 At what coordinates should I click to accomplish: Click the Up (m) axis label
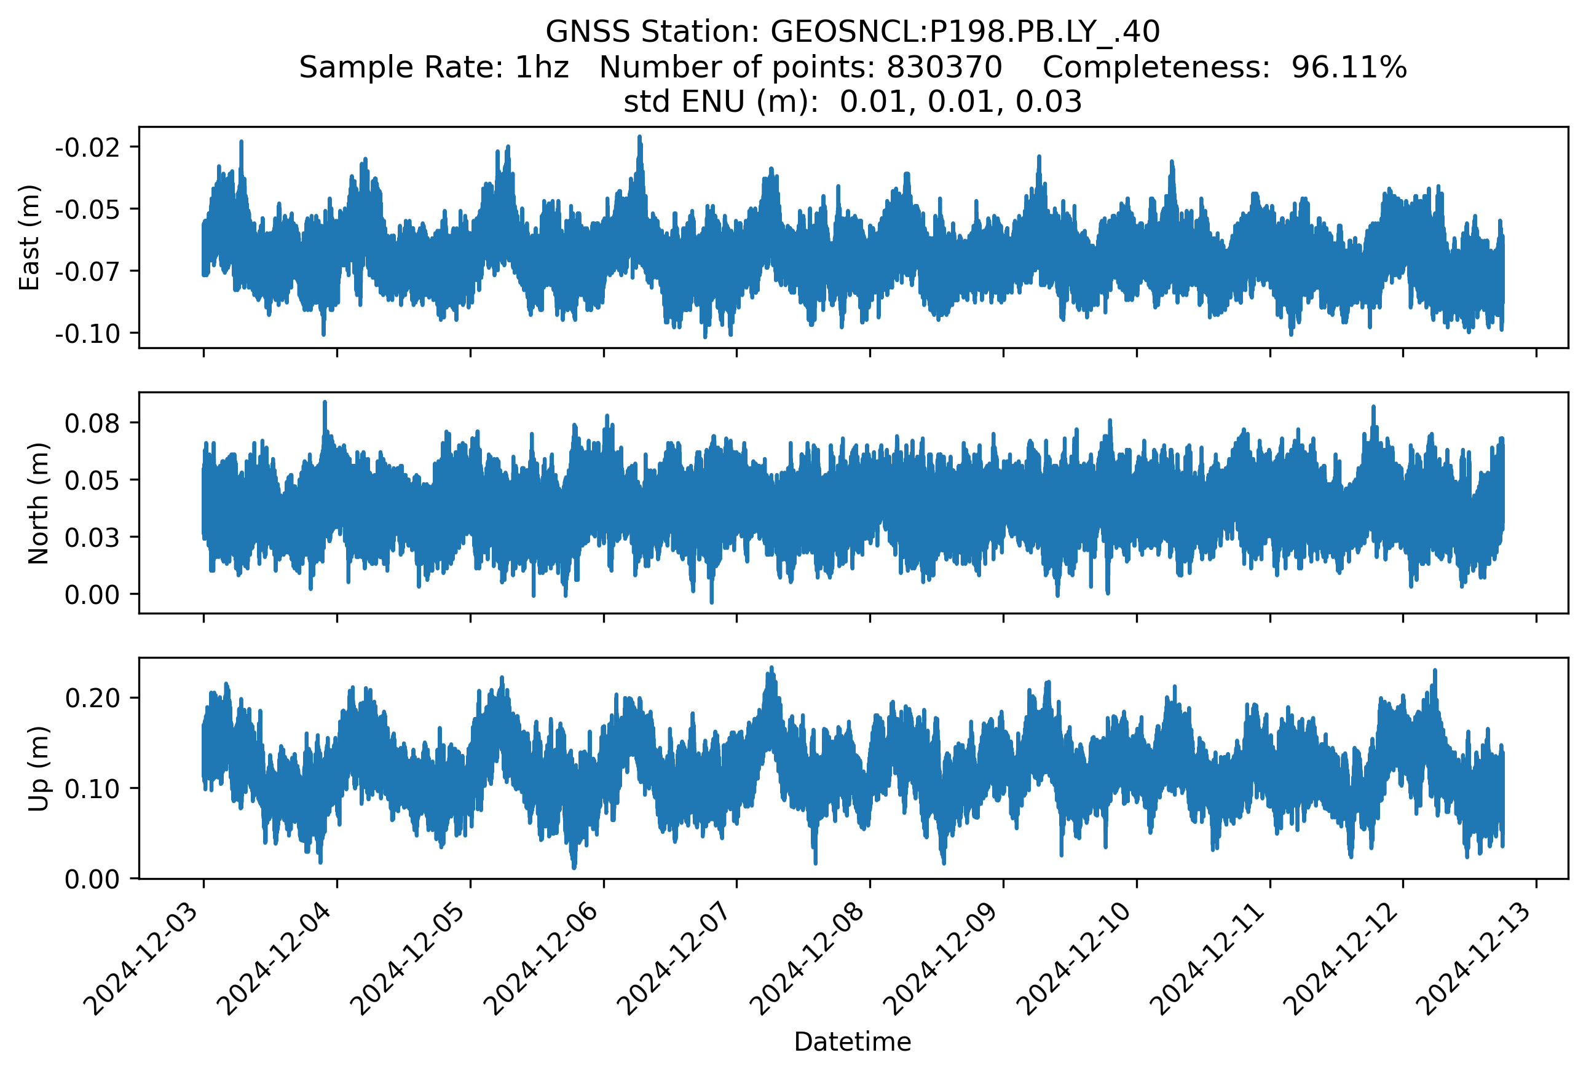pyautogui.click(x=38, y=769)
